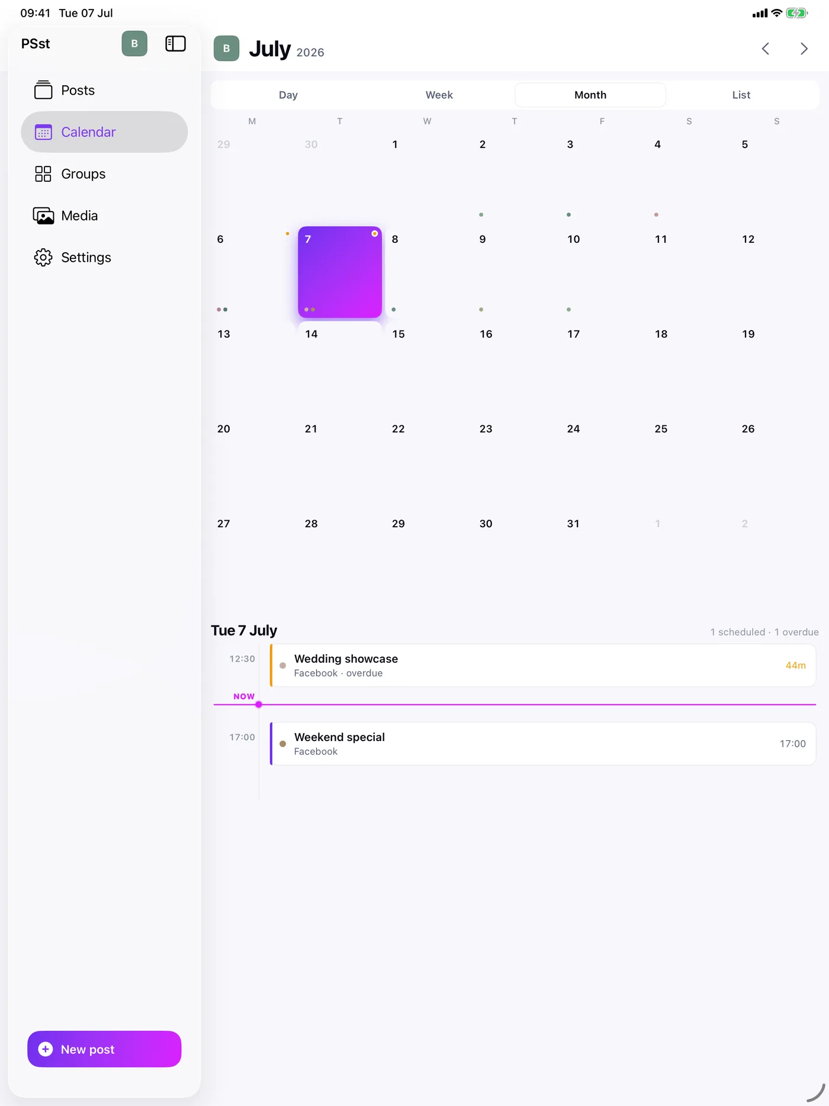Screen dimensions: 829x1106
Task: Switch to the List view tab
Action: pos(741,95)
